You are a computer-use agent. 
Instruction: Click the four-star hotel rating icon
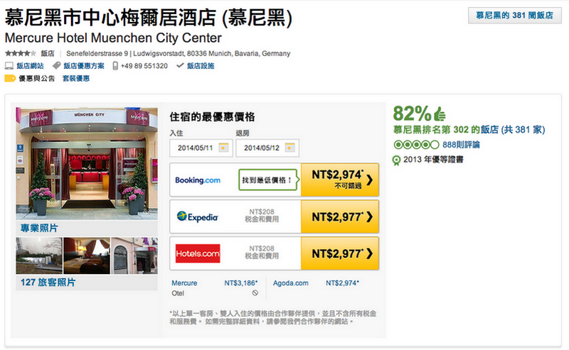click(21, 54)
